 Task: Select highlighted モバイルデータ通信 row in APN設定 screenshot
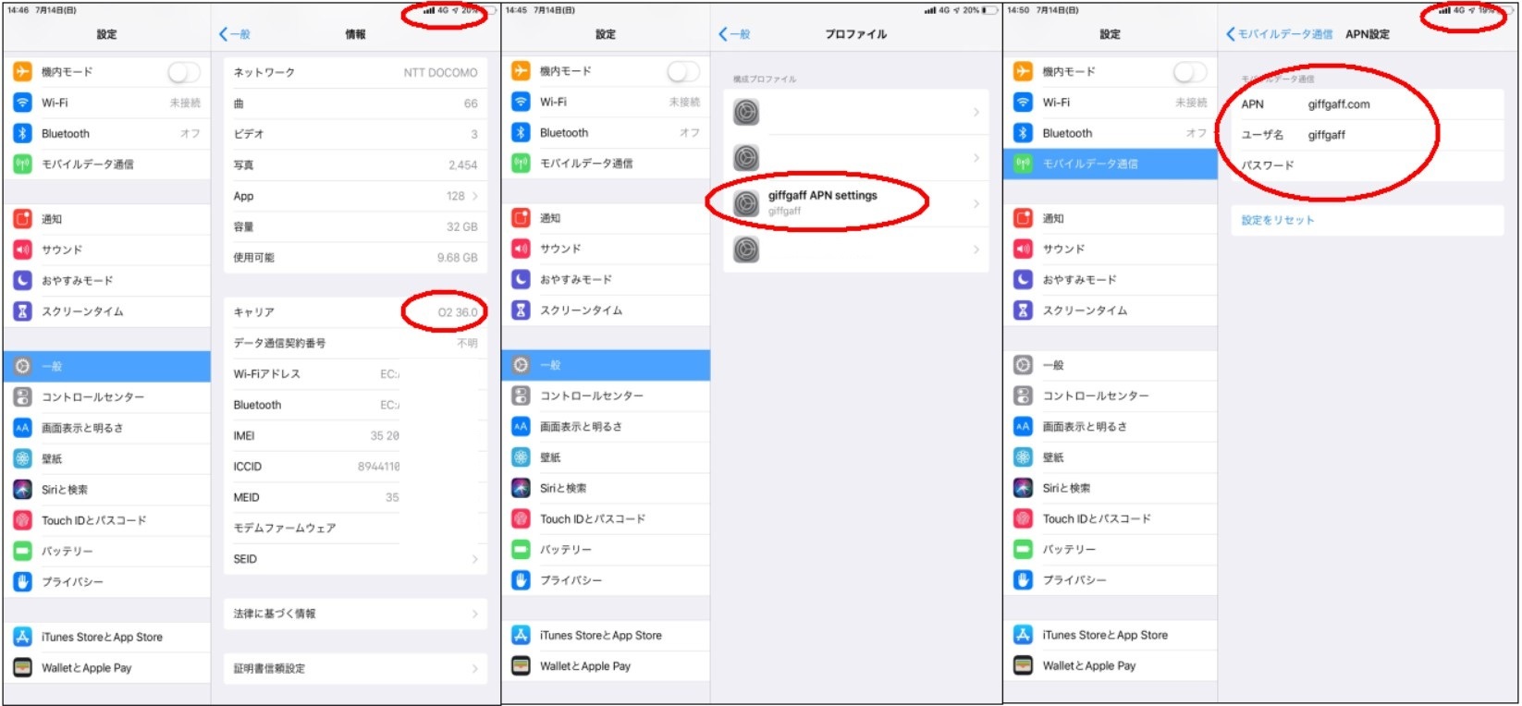point(1111,164)
